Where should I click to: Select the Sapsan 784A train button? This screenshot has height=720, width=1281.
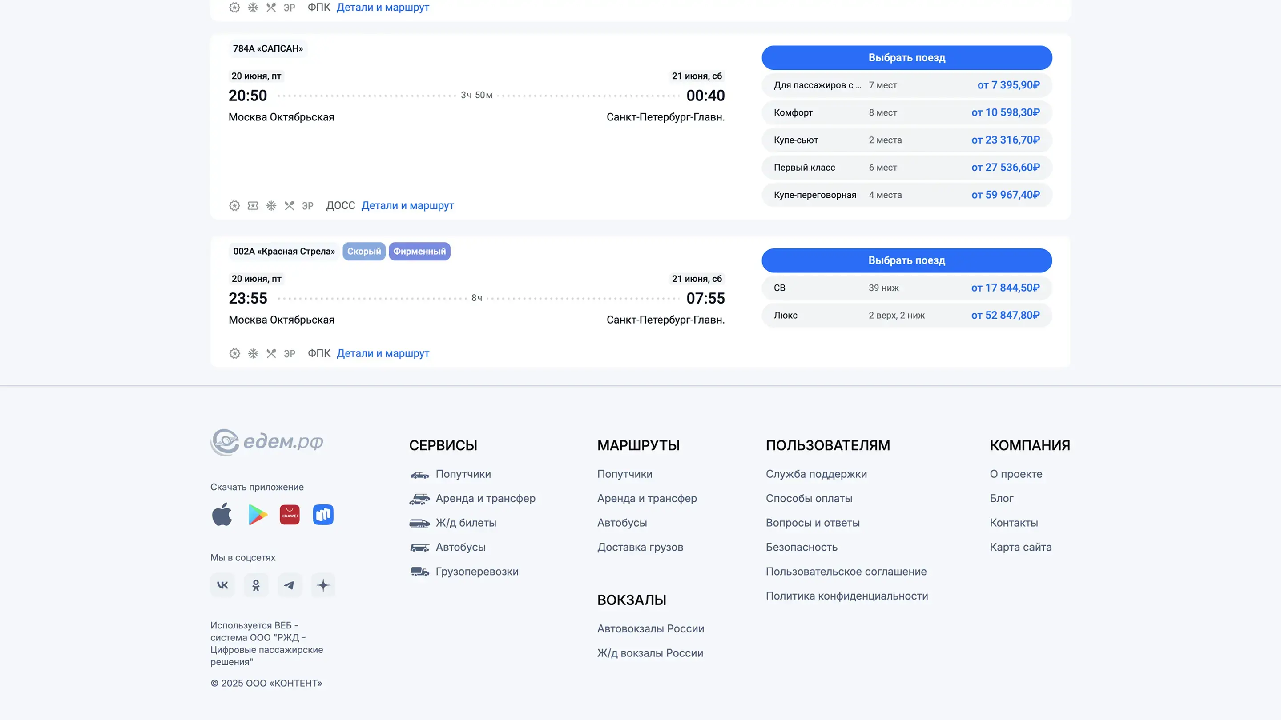[906, 58]
